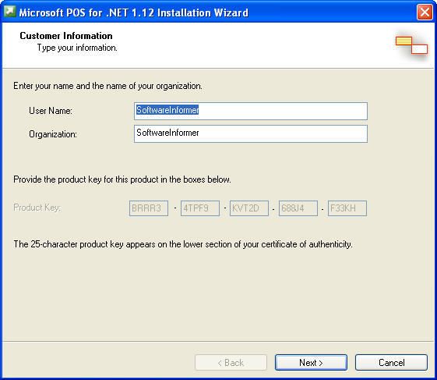437x380 pixels.
Task: Click the wizard logo graphic in header
Action: [x=411, y=45]
